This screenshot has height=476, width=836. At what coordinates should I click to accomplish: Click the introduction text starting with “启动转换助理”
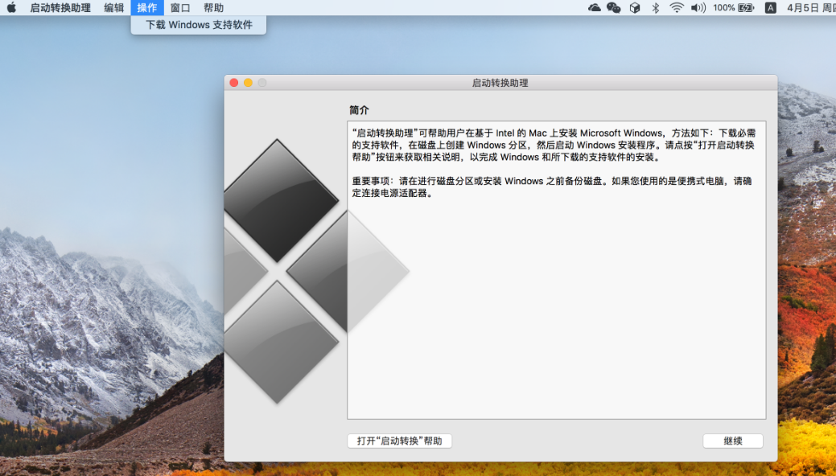[554, 145]
